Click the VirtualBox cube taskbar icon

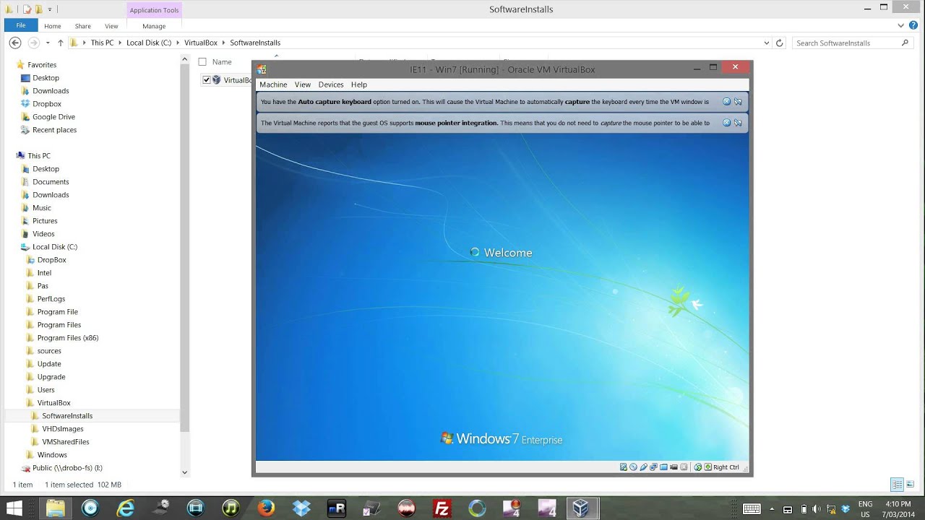coord(581,508)
